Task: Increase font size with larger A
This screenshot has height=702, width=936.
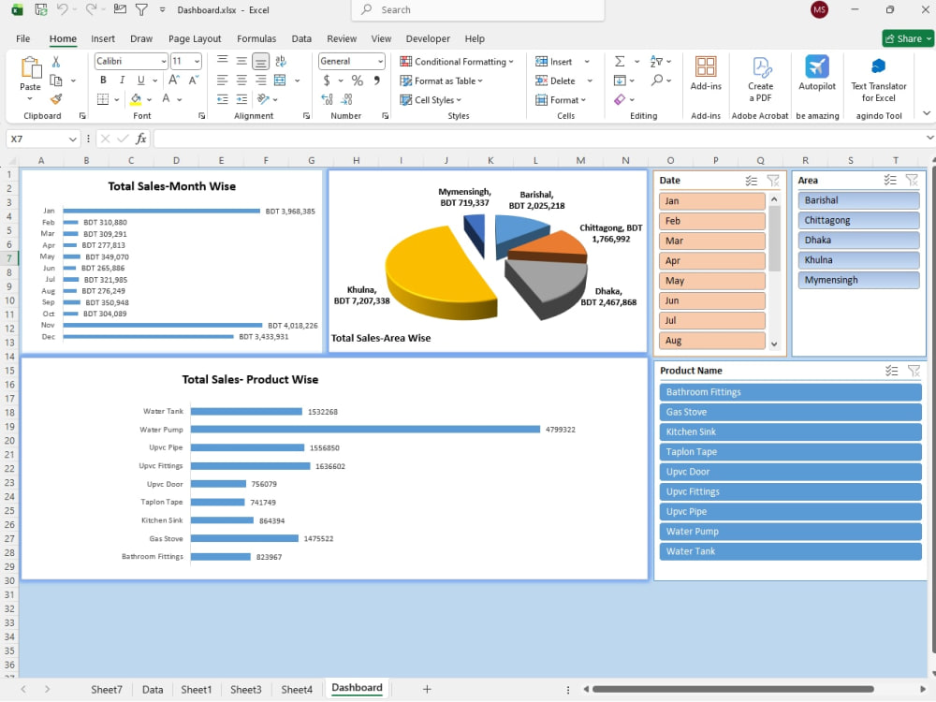Action: tap(174, 80)
